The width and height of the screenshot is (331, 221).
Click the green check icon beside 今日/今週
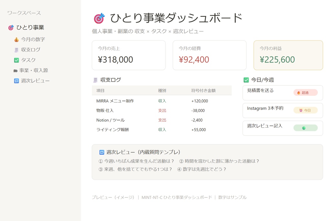(x=246, y=80)
